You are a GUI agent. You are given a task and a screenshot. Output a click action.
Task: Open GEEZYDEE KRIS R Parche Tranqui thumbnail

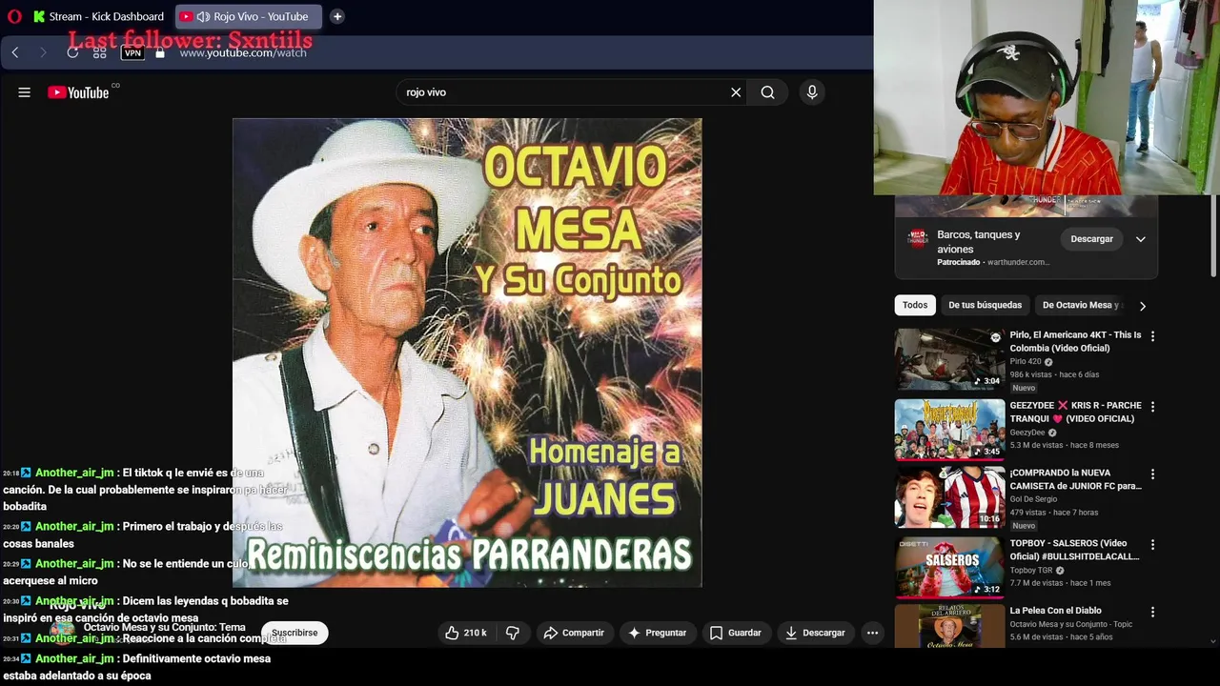tap(949, 430)
